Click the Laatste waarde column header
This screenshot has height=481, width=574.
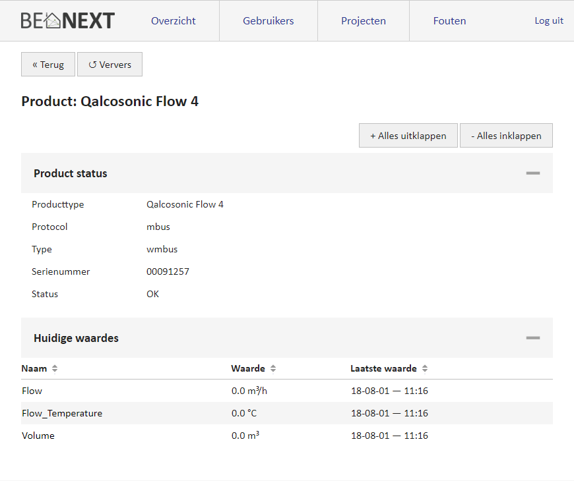[x=383, y=368]
